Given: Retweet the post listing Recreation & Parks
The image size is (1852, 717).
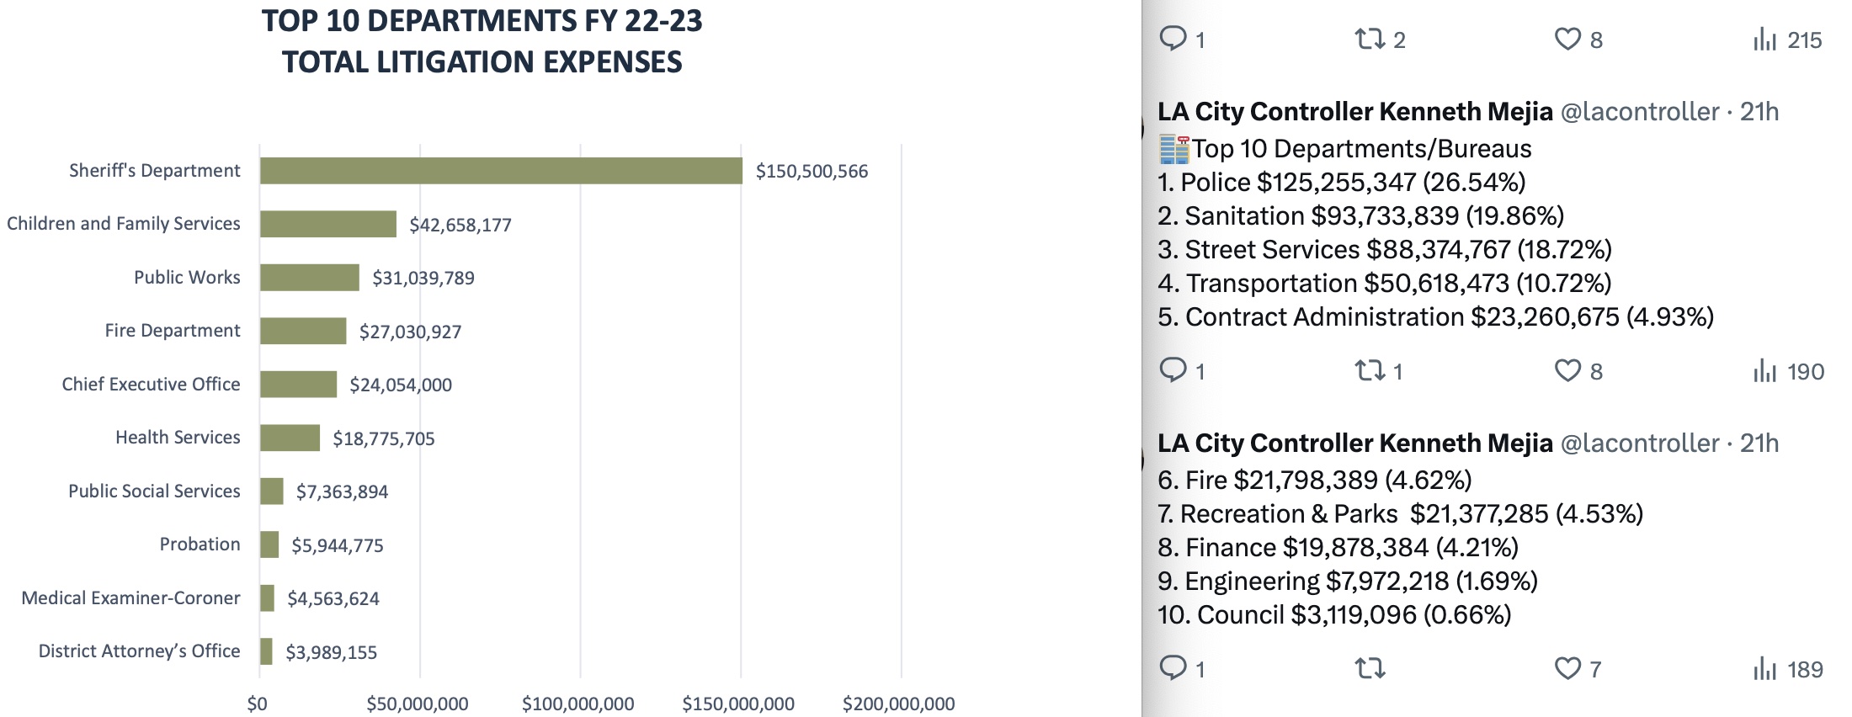Looking at the screenshot, I should tap(1369, 668).
